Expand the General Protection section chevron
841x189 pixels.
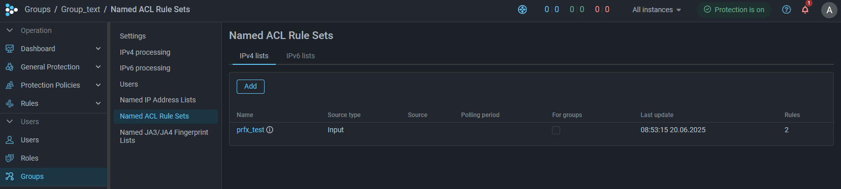98,67
